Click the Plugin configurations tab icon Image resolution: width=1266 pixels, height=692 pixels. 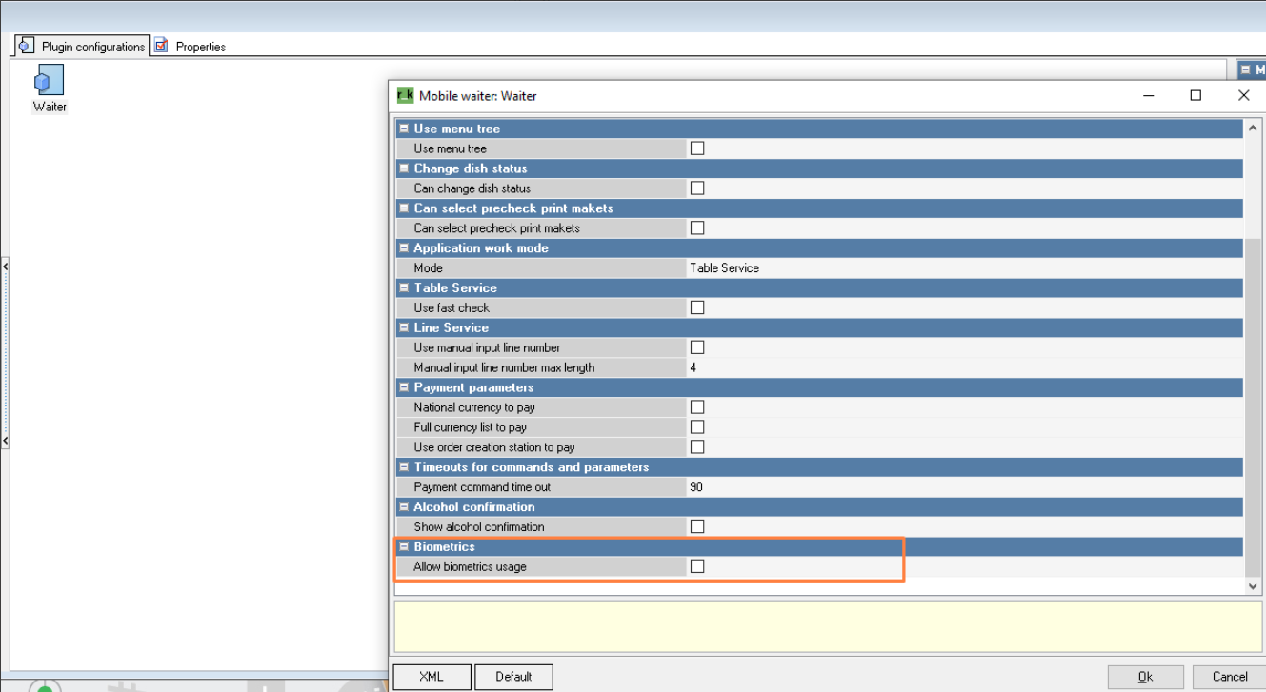(27, 46)
